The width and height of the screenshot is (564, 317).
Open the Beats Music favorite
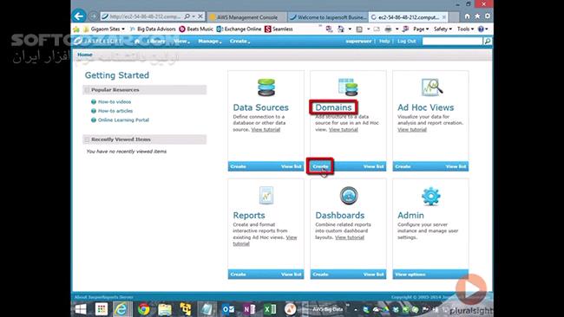click(x=196, y=29)
